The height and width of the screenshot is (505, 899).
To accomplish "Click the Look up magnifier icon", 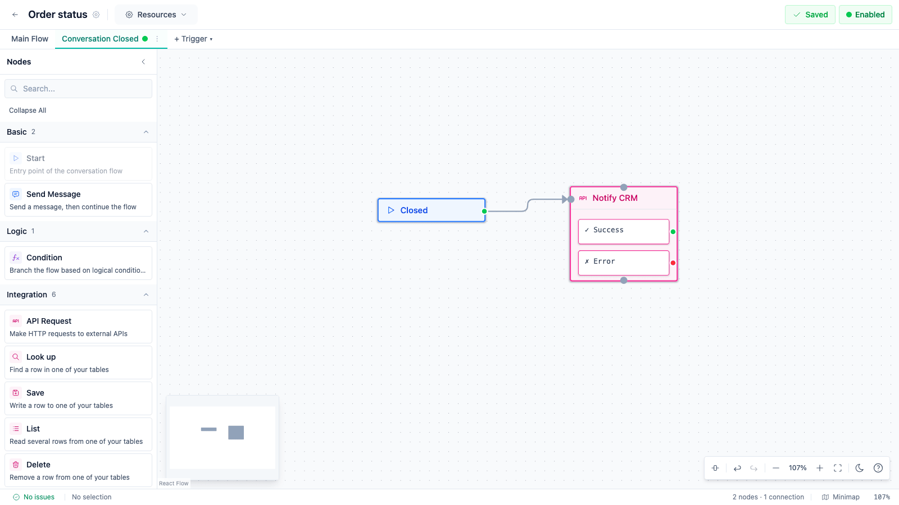I will click(16, 357).
